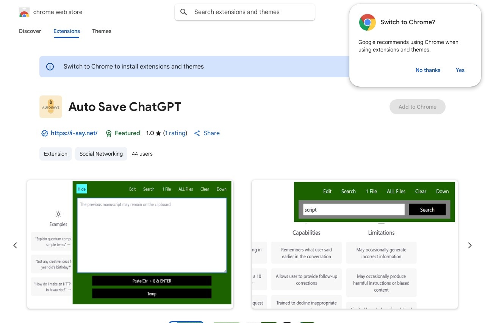Select the Extension category chip
The image size is (485, 323).
click(x=56, y=154)
